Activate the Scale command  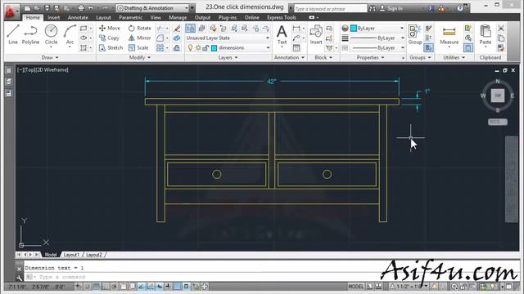point(138,47)
